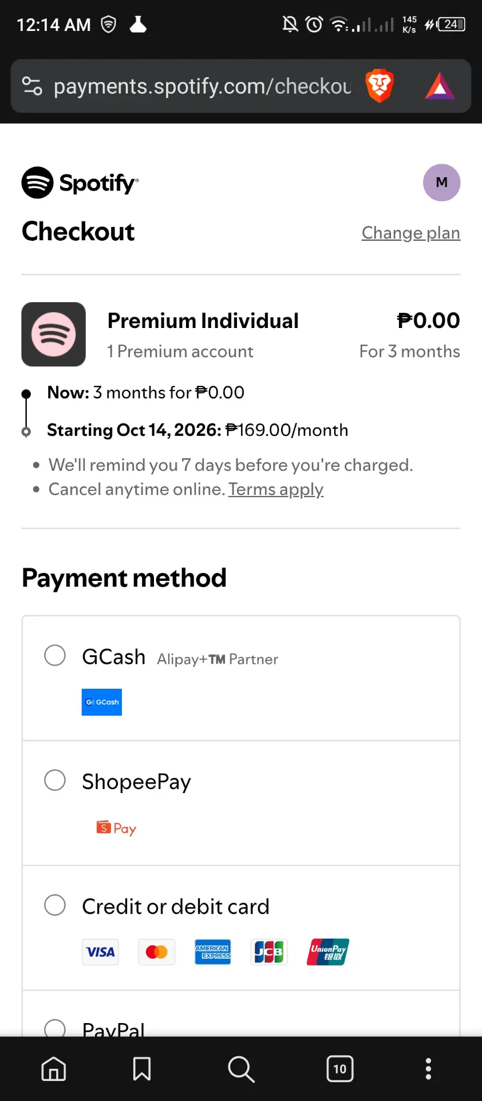Choose Credit or debit card option

(241, 928)
